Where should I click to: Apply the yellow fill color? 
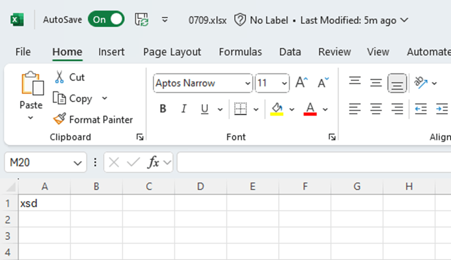(x=277, y=109)
